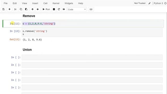Image resolution: width=167 pixels, height=94 pixels.
Task: Select the third empty cell under Union
Action: click(x=92, y=73)
